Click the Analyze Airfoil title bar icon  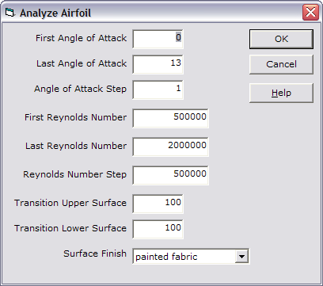click(9, 13)
